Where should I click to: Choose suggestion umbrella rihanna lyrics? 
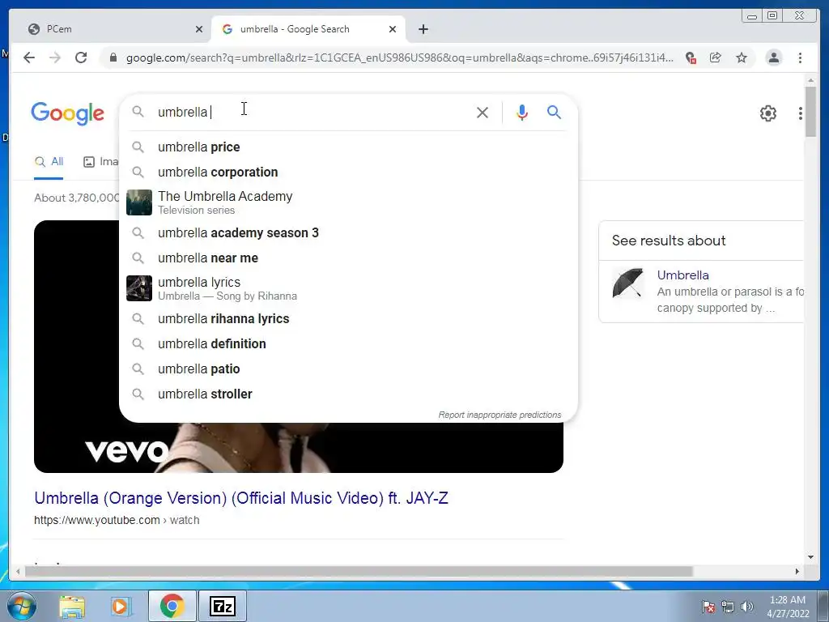348,319
